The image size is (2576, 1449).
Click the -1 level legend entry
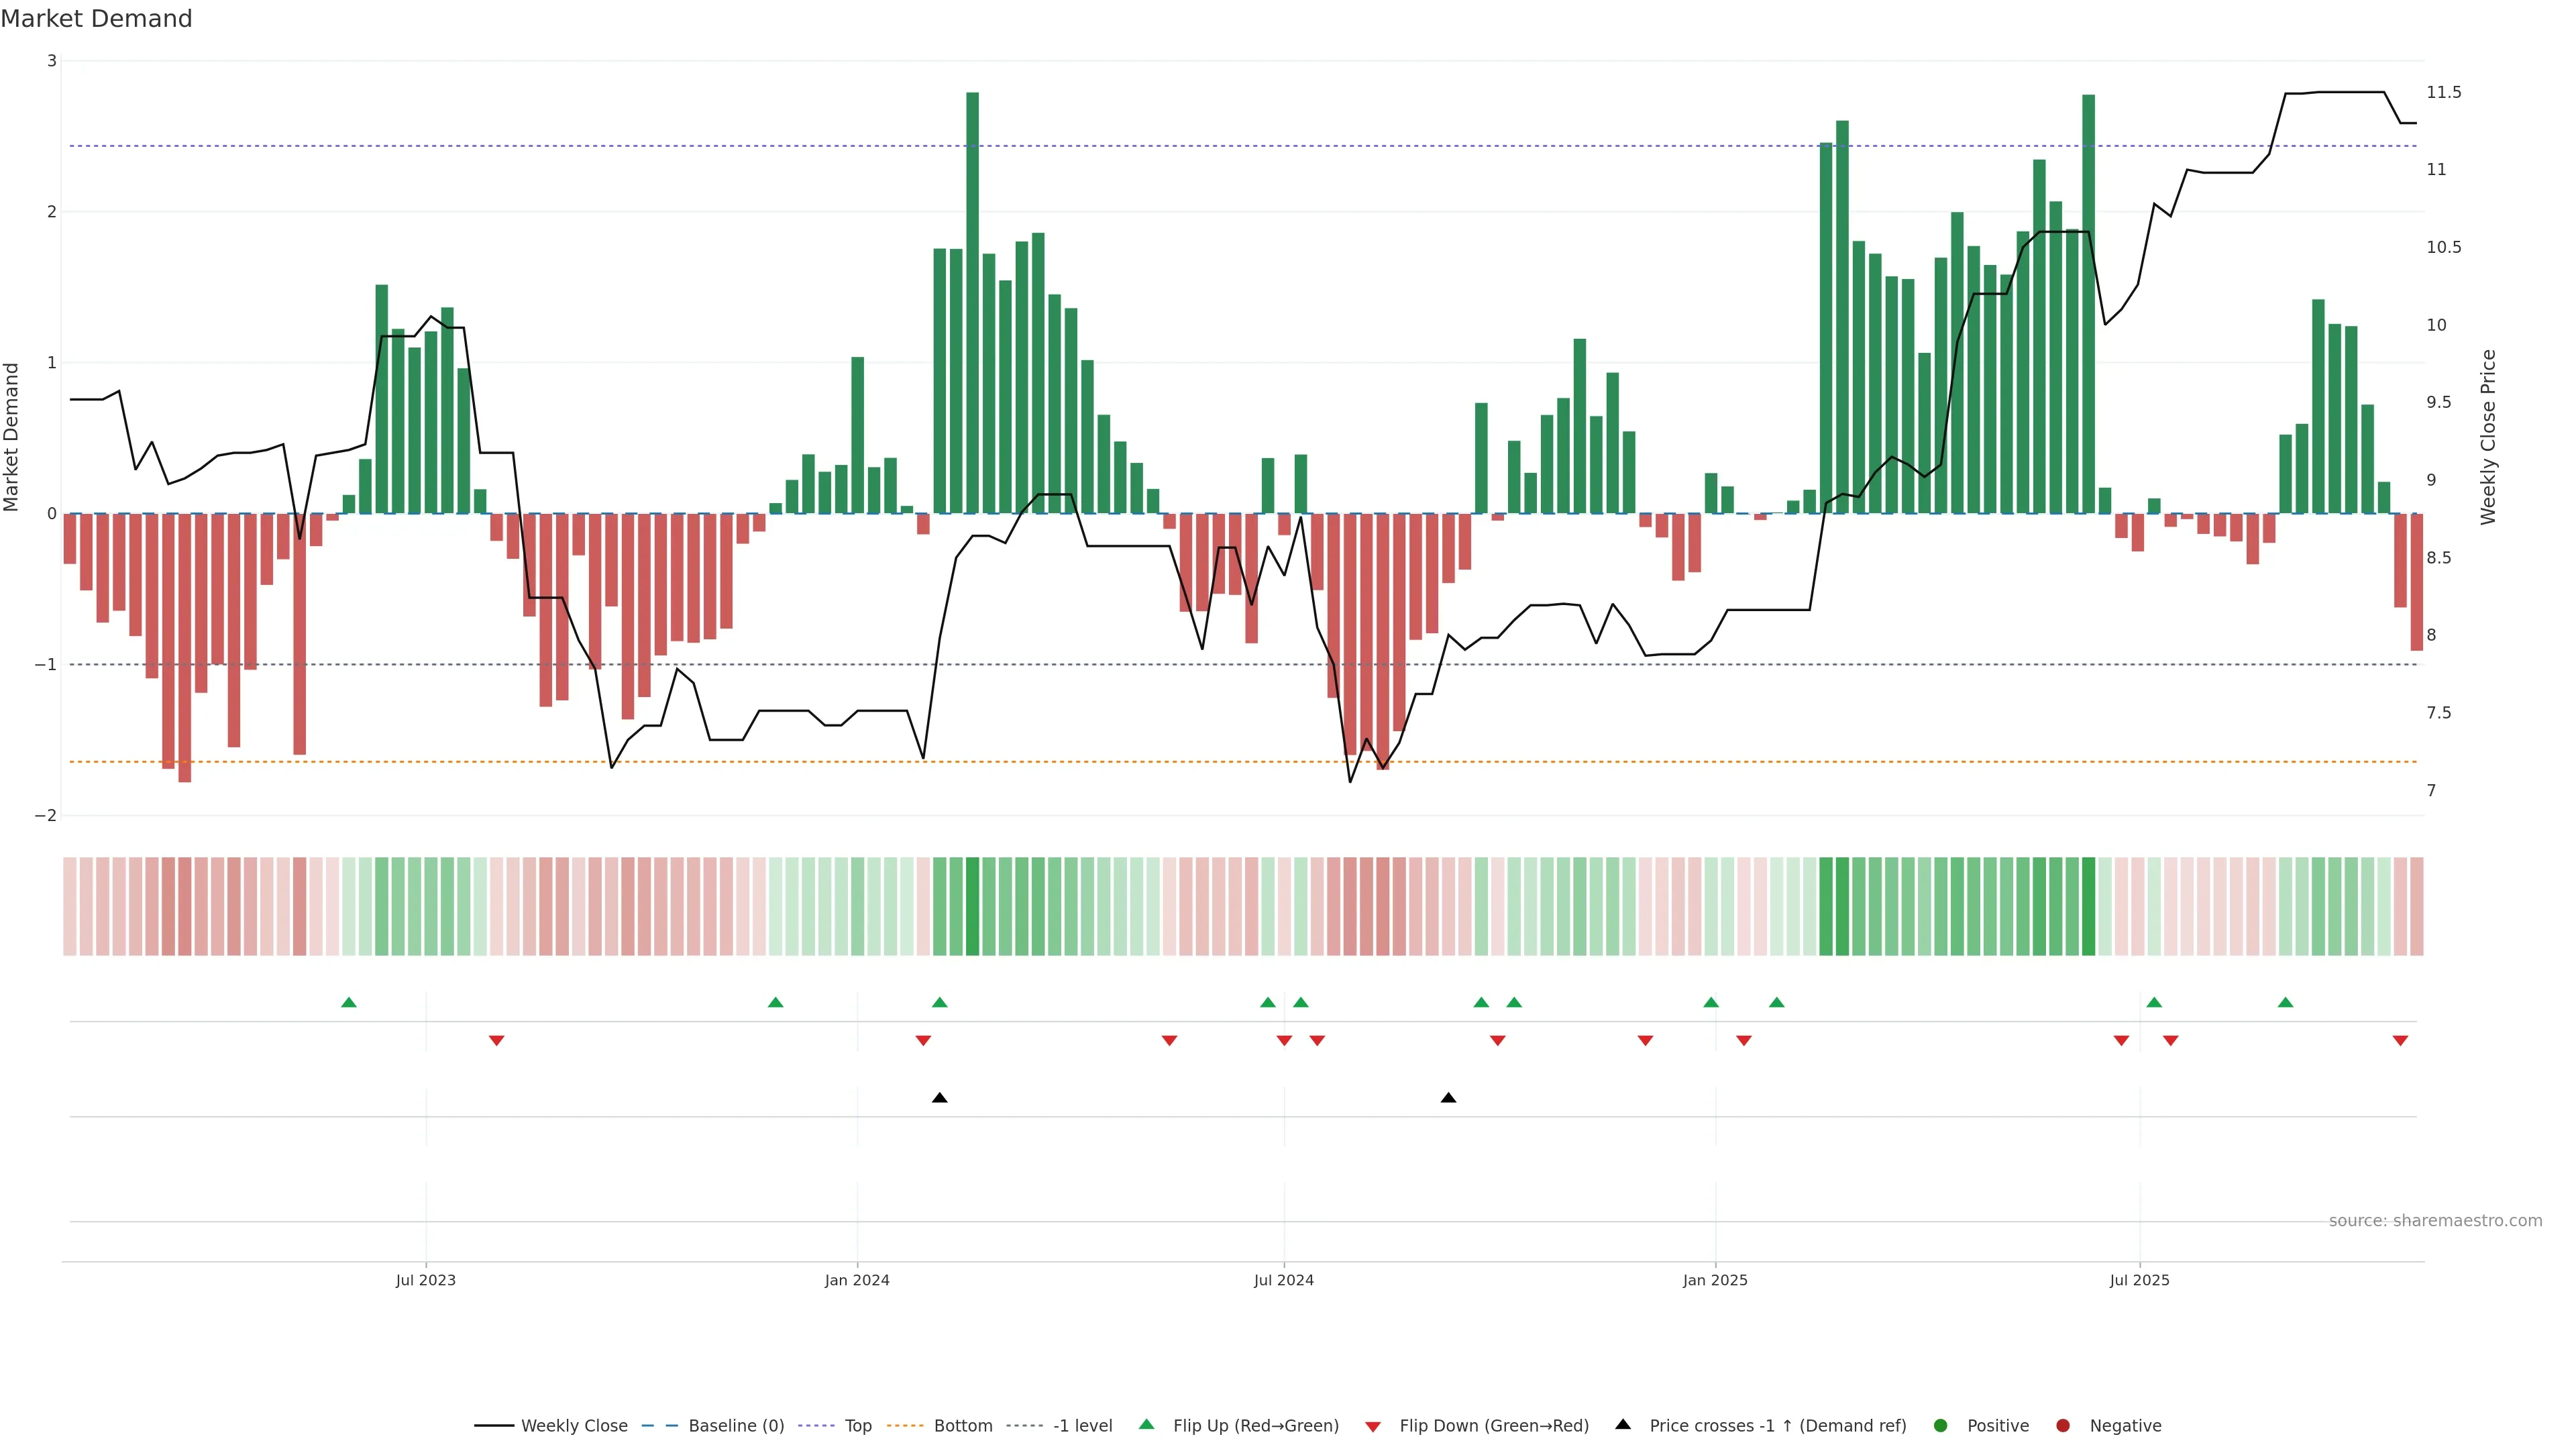click(1082, 1426)
